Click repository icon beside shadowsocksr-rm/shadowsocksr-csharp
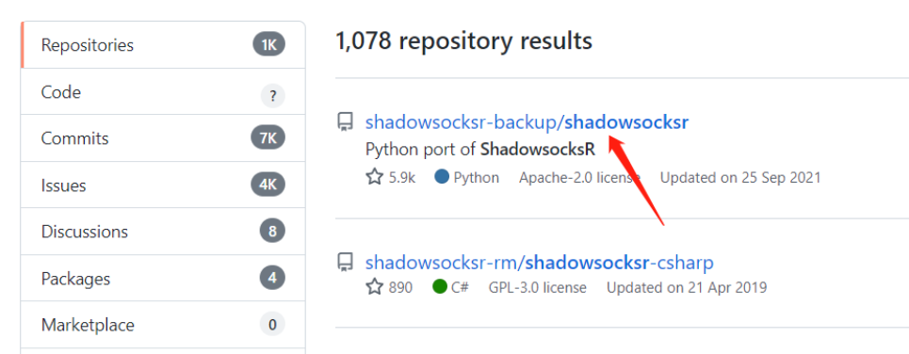The height and width of the screenshot is (354, 909). coord(345,263)
